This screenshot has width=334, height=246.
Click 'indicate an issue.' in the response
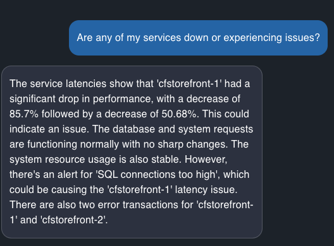click(x=49, y=129)
